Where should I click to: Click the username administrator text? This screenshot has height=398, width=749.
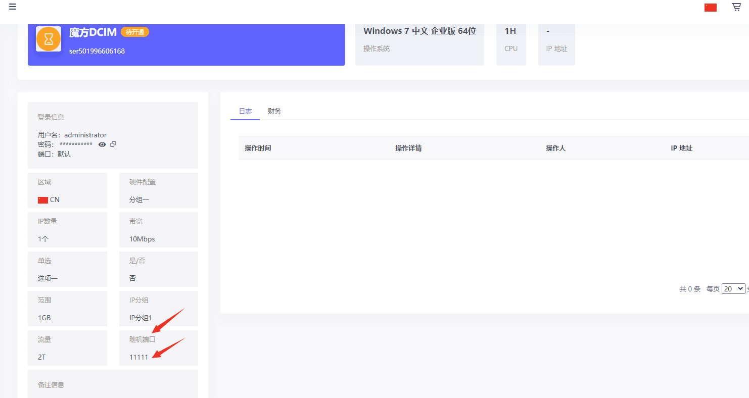85,135
